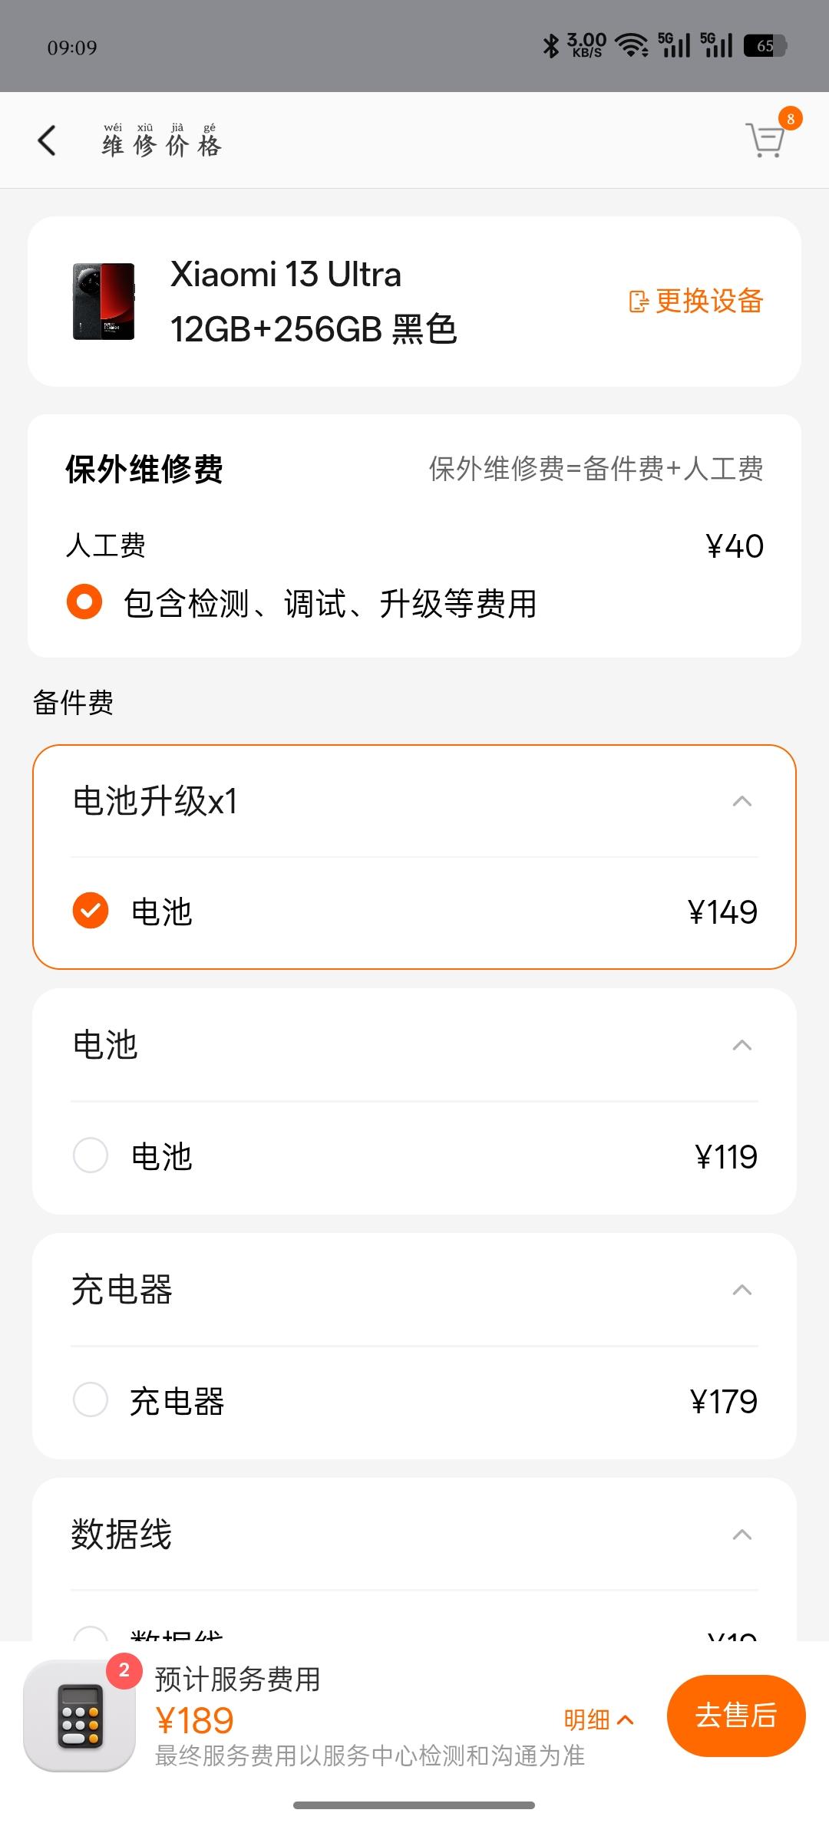The width and height of the screenshot is (829, 1823).
Task: Tap the 更换设备 change device link
Action: pos(696,301)
